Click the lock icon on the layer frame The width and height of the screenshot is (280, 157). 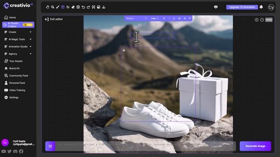click(124, 50)
